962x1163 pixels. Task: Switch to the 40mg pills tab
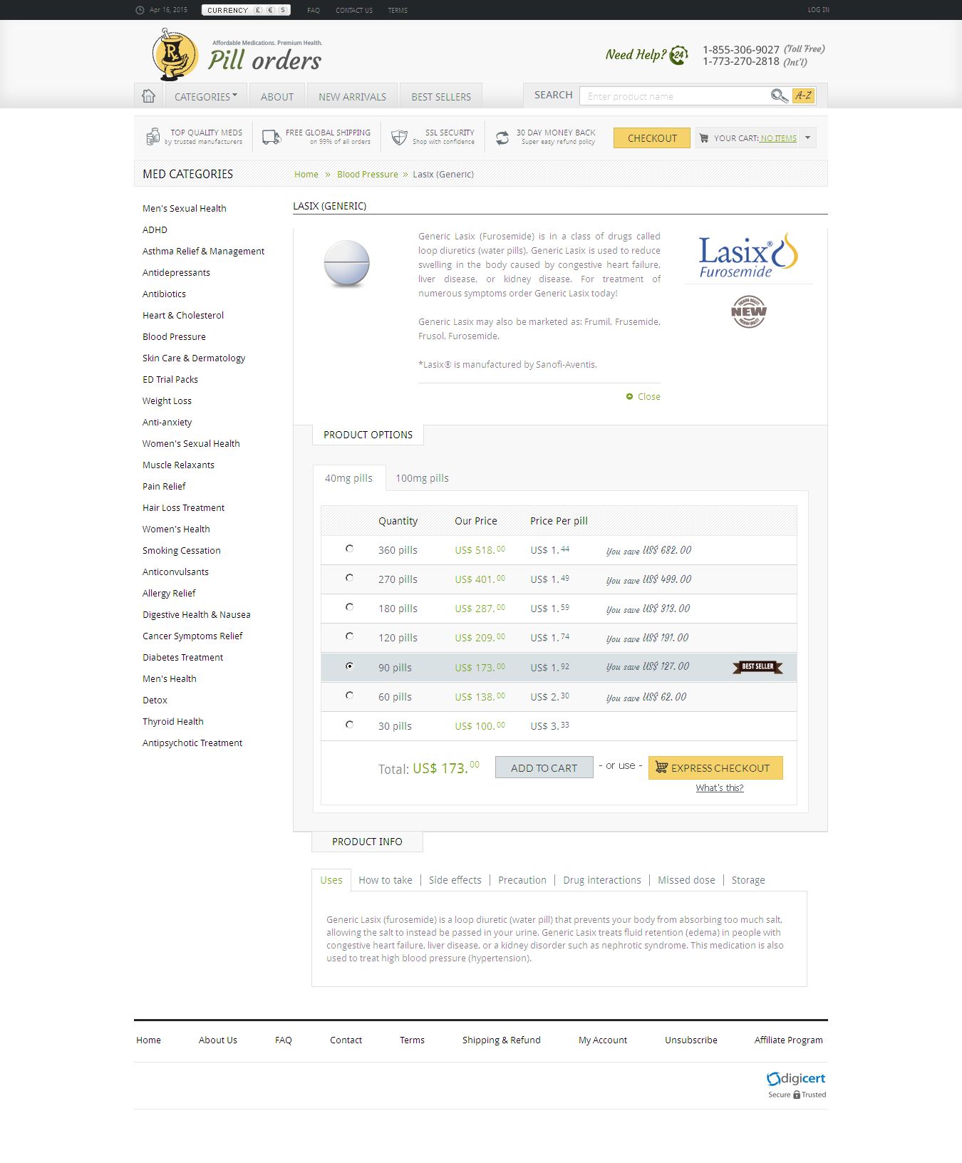point(349,478)
